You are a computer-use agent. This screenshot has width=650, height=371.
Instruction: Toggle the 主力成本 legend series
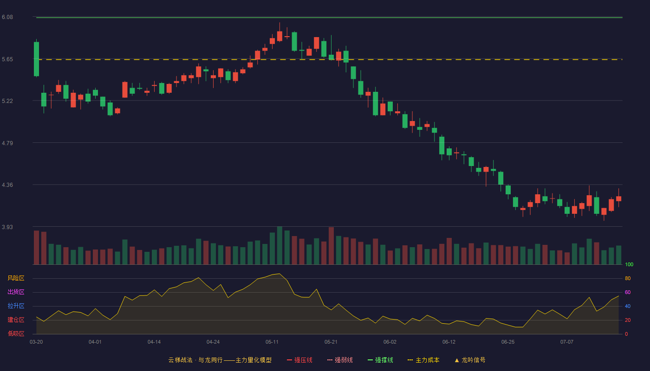(423, 360)
